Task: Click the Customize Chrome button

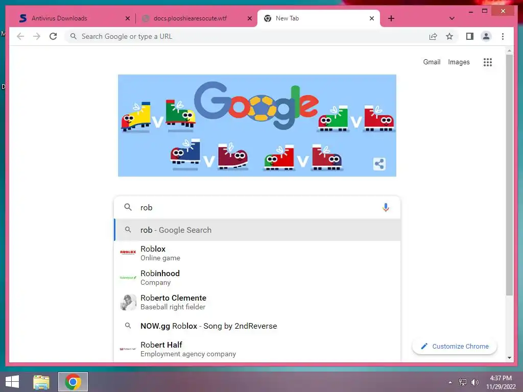Action: 454,347
